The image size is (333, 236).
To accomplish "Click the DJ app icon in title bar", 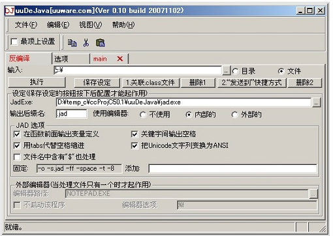I will point(10,10).
